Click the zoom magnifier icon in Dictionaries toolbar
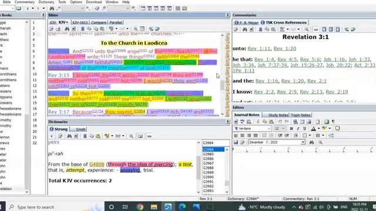376x211 pixels. point(131,136)
